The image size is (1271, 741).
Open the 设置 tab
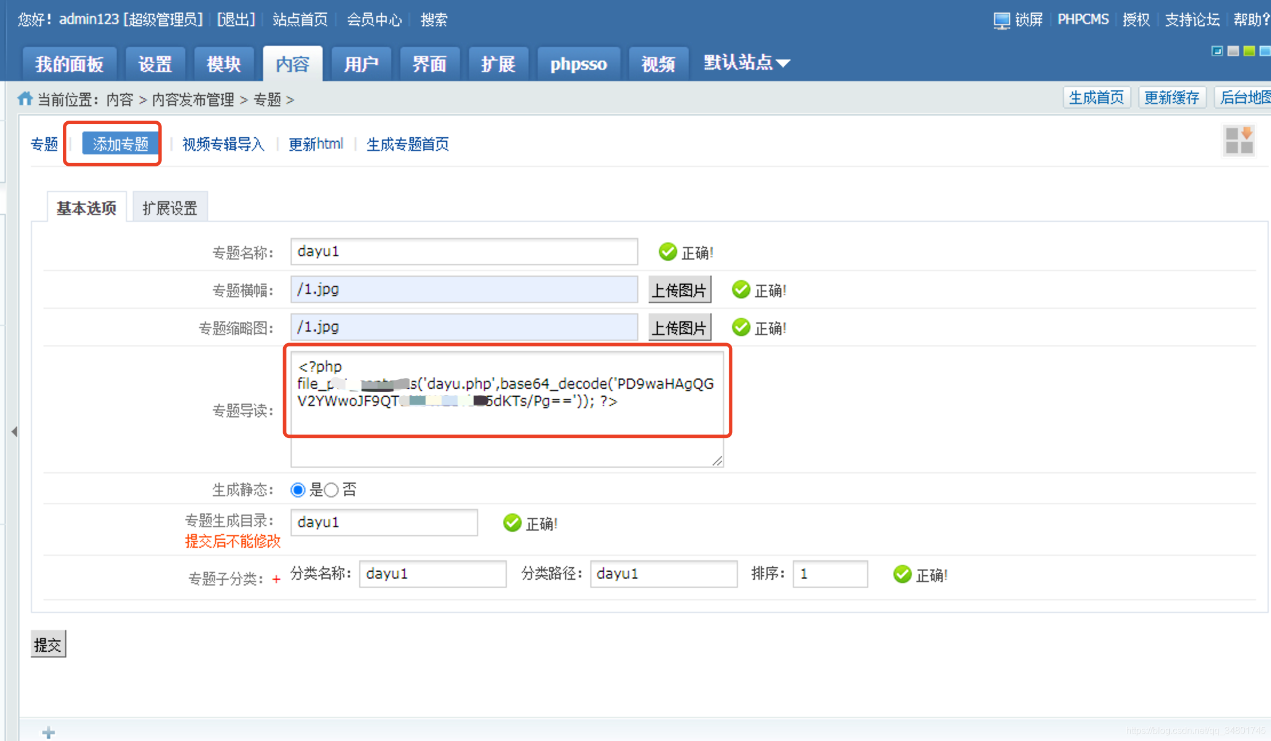click(x=155, y=64)
